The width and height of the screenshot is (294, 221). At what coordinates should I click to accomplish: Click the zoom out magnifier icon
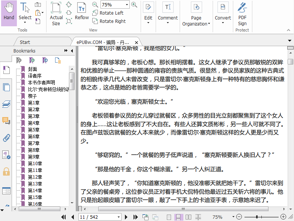tap(95, 5)
